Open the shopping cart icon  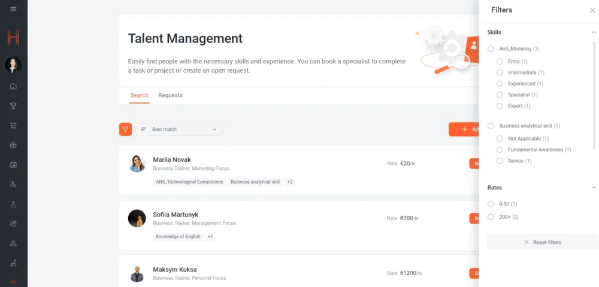(x=13, y=126)
